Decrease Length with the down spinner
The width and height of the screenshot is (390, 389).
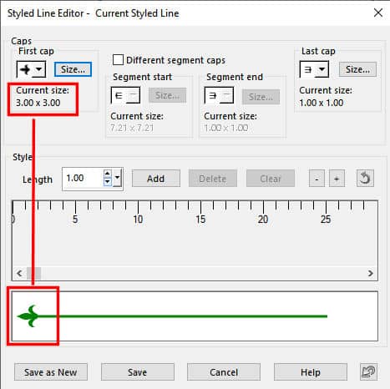pos(108,182)
